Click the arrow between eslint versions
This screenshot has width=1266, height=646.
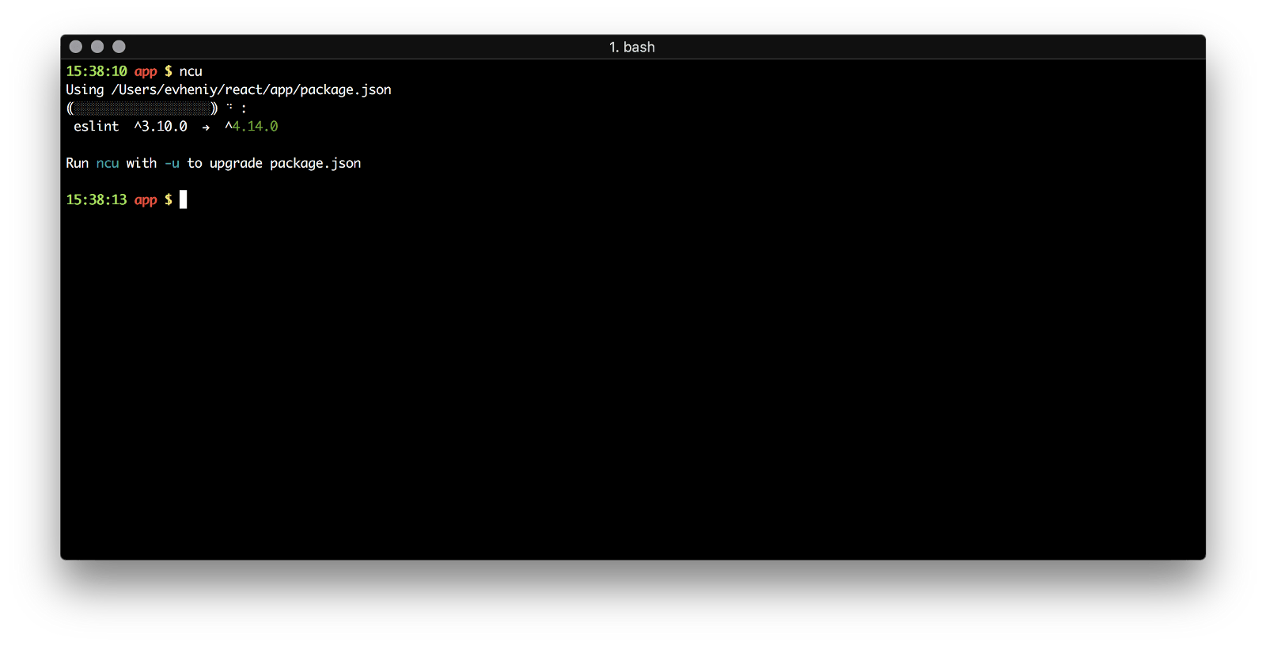coord(206,127)
